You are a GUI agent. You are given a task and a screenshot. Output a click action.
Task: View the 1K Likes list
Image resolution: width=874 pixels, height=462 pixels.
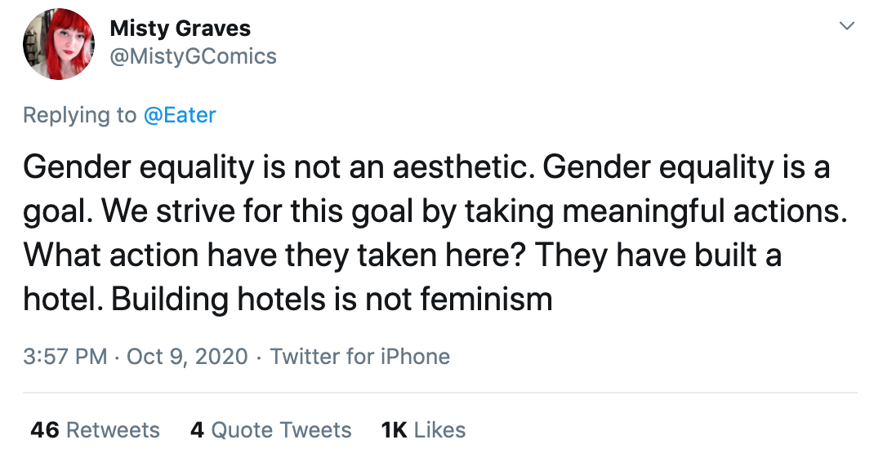tap(423, 429)
